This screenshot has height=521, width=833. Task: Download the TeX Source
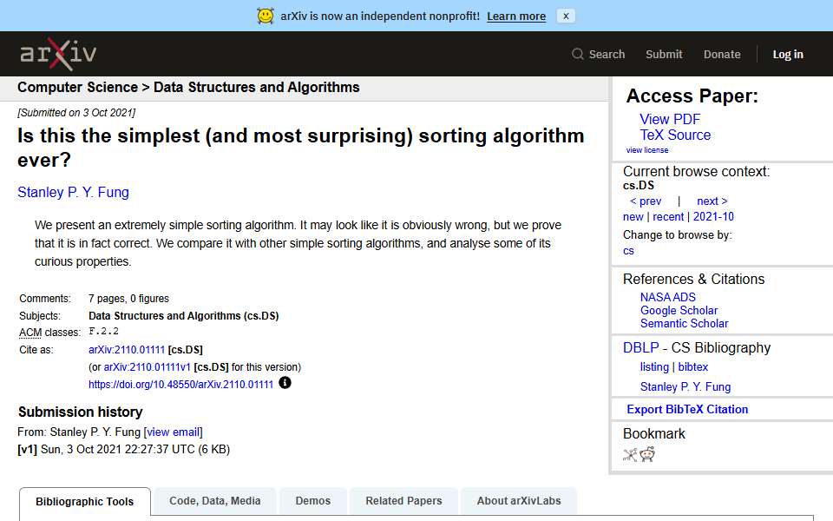click(675, 135)
